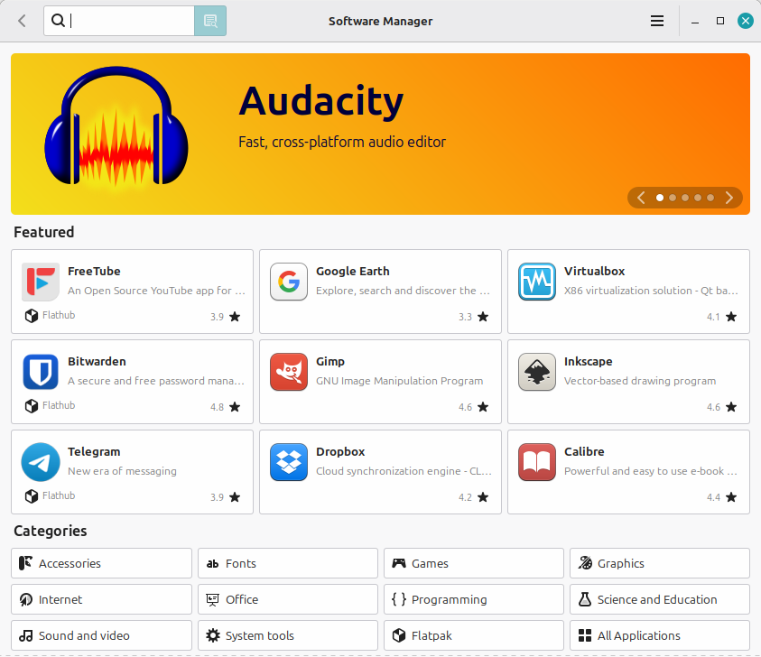
Task: Click the Google Earth title
Action: point(353,272)
